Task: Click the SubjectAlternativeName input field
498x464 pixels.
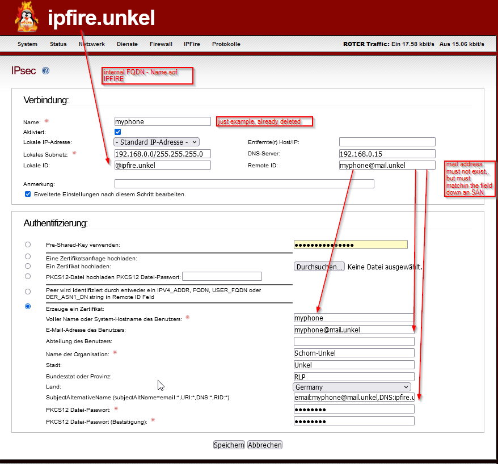Action: (354, 397)
